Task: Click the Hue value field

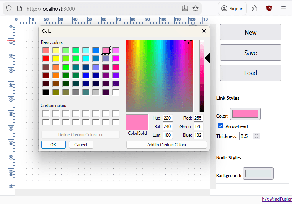Action: pyautogui.click(x=167, y=118)
